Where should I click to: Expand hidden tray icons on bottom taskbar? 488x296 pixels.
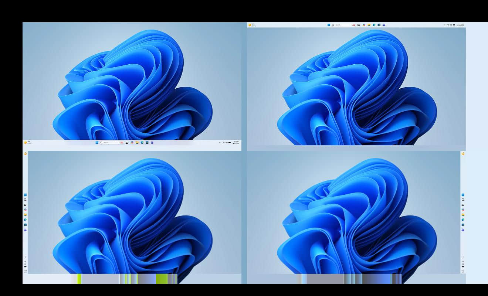coord(220,142)
